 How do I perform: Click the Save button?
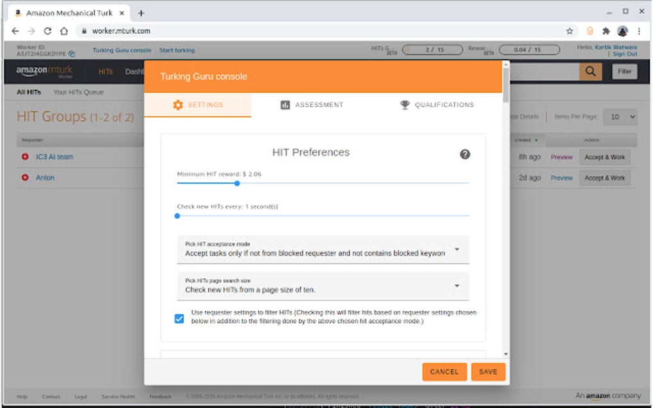pyautogui.click(x=488, y=372)
